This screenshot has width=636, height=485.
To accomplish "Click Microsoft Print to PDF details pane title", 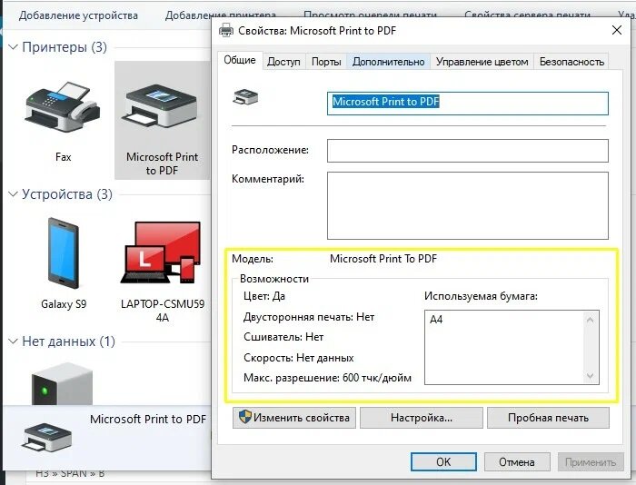I will [x=148, y=419].
